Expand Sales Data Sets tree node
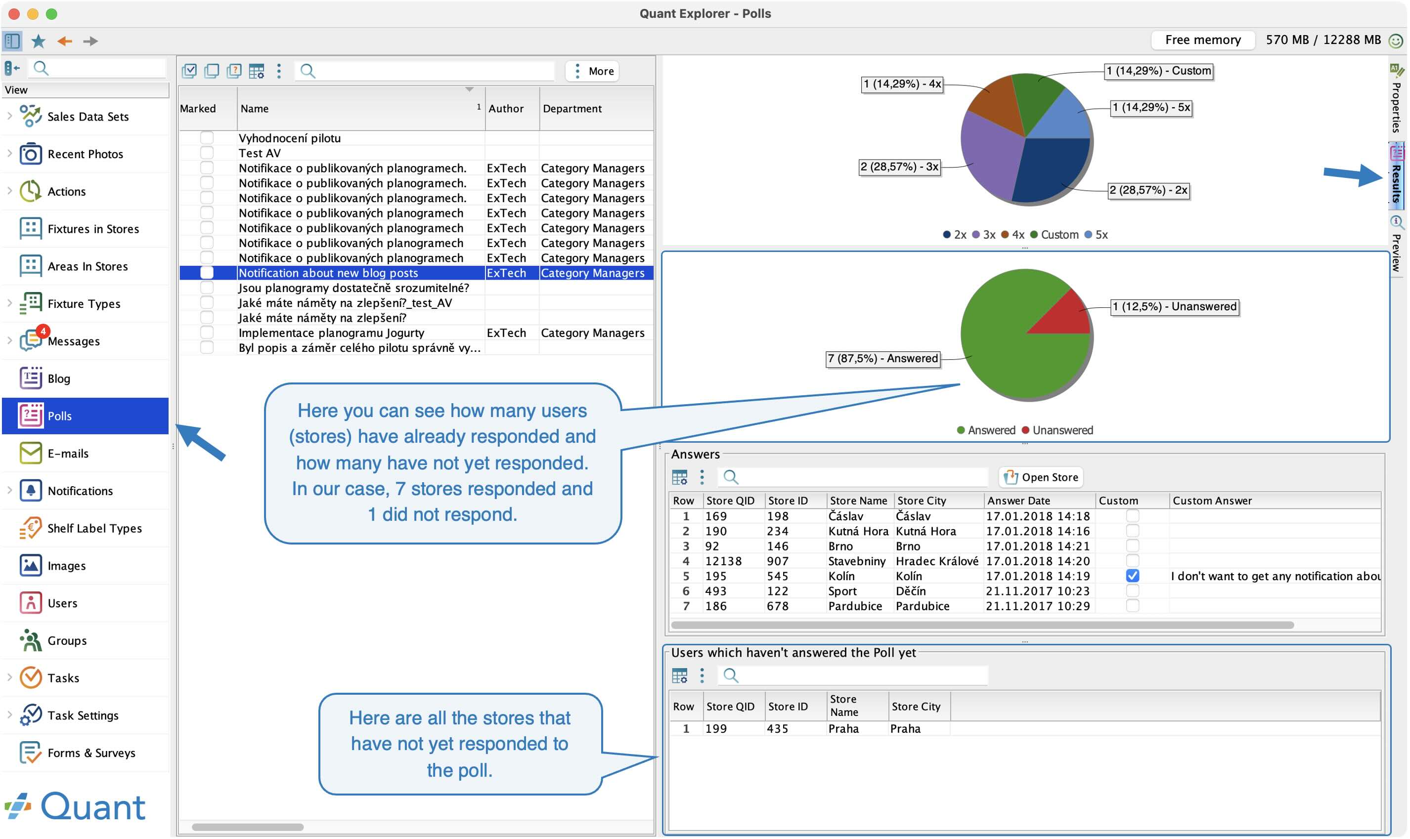This screenshot has width=1410, height=839. coord(9,116)
